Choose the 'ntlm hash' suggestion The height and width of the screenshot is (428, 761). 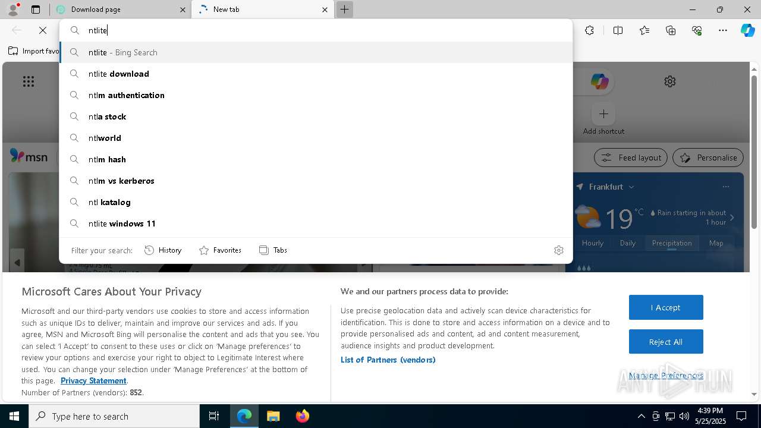316,159
